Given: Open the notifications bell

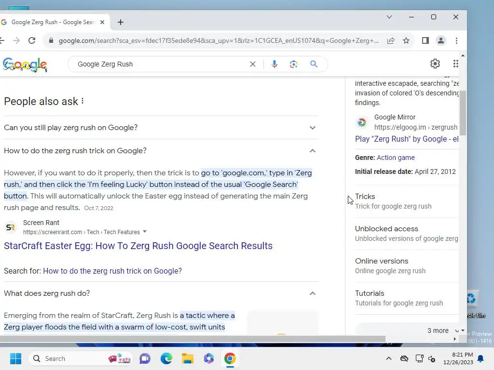Looking at the screenshot, I should (481, 358).
